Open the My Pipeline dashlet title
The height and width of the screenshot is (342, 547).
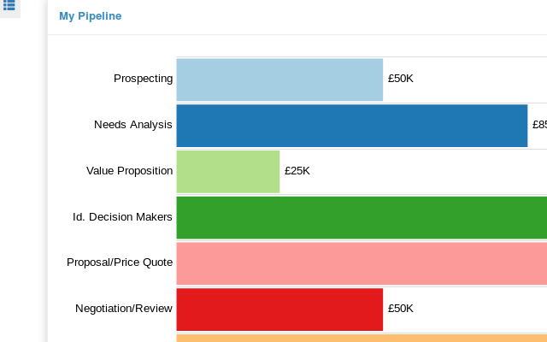click(x=90, y=16)
